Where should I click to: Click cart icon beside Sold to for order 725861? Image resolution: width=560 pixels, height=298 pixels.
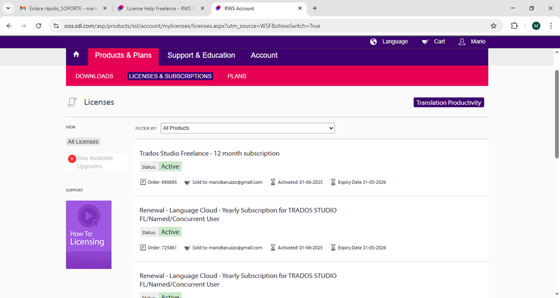tap(187, 248)
